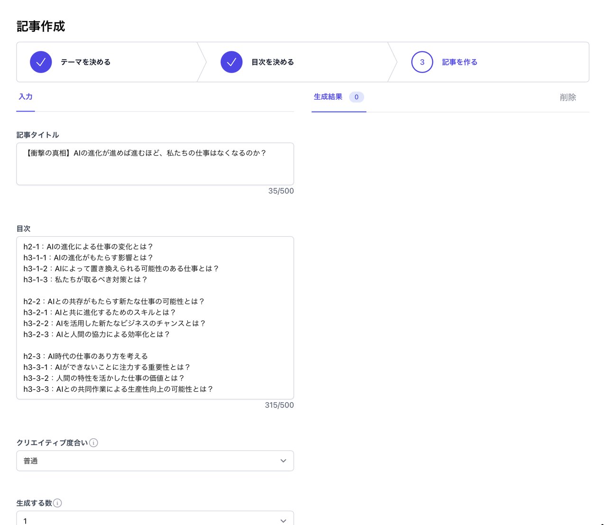
Task: Click the checkmark icon for テーマを決める step
Action: coord(41,62)
